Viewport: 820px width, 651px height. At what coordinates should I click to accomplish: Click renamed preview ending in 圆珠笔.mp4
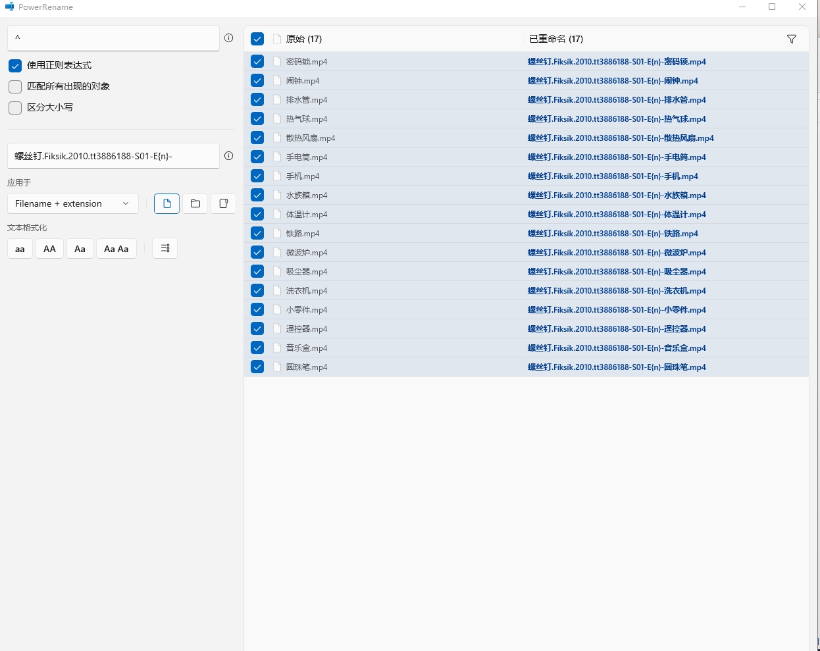click(617, 367)
